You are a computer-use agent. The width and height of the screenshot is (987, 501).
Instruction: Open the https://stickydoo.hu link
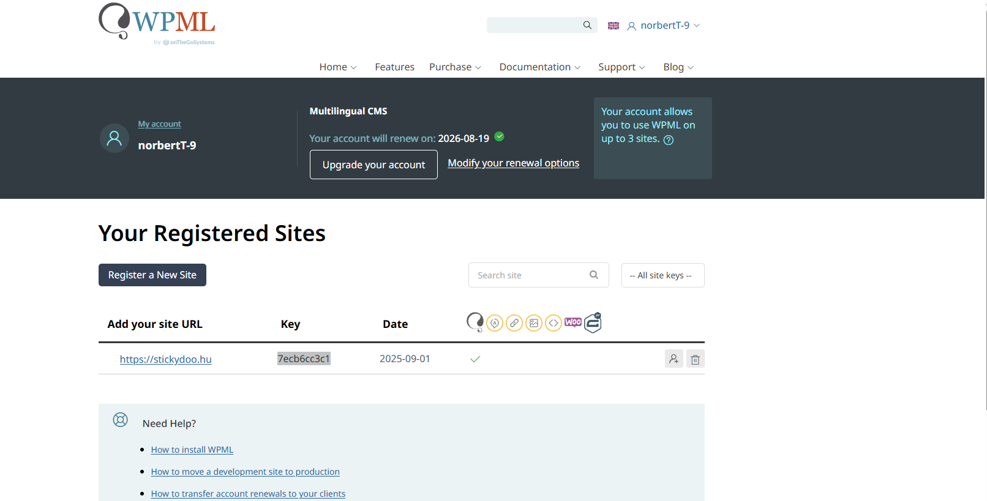pos(166,359)
